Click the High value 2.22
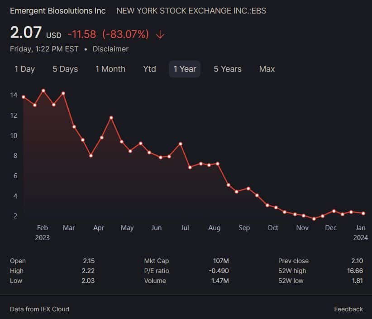The image size is (372, 319). pyautogui.click(x=88, y=271)
